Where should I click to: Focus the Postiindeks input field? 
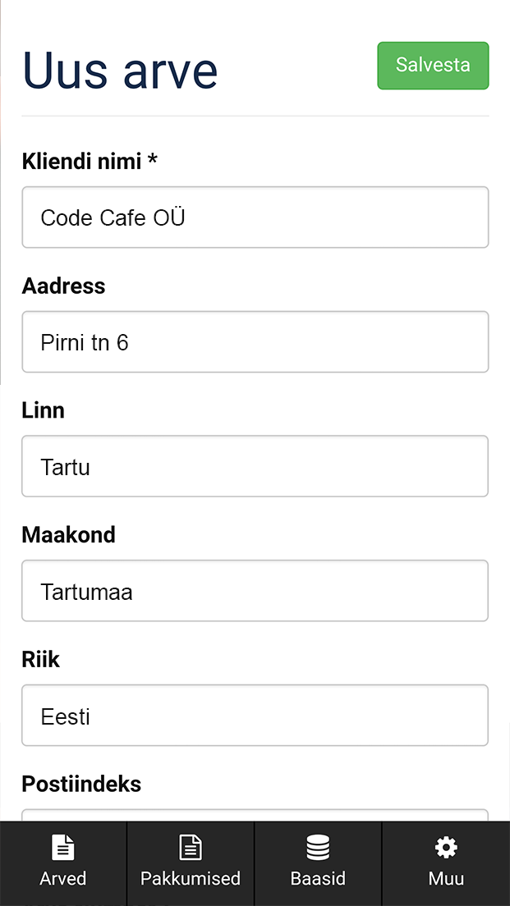255,815
